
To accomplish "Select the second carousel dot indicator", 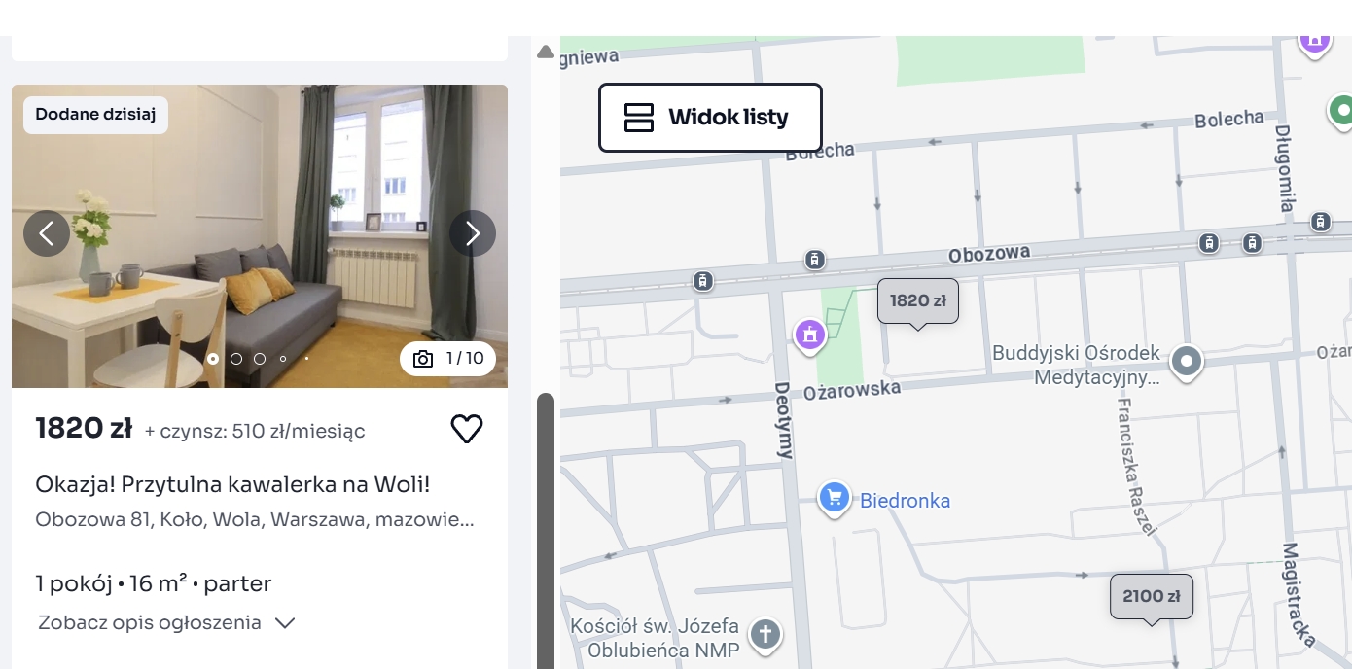I will tap(236, 359).
